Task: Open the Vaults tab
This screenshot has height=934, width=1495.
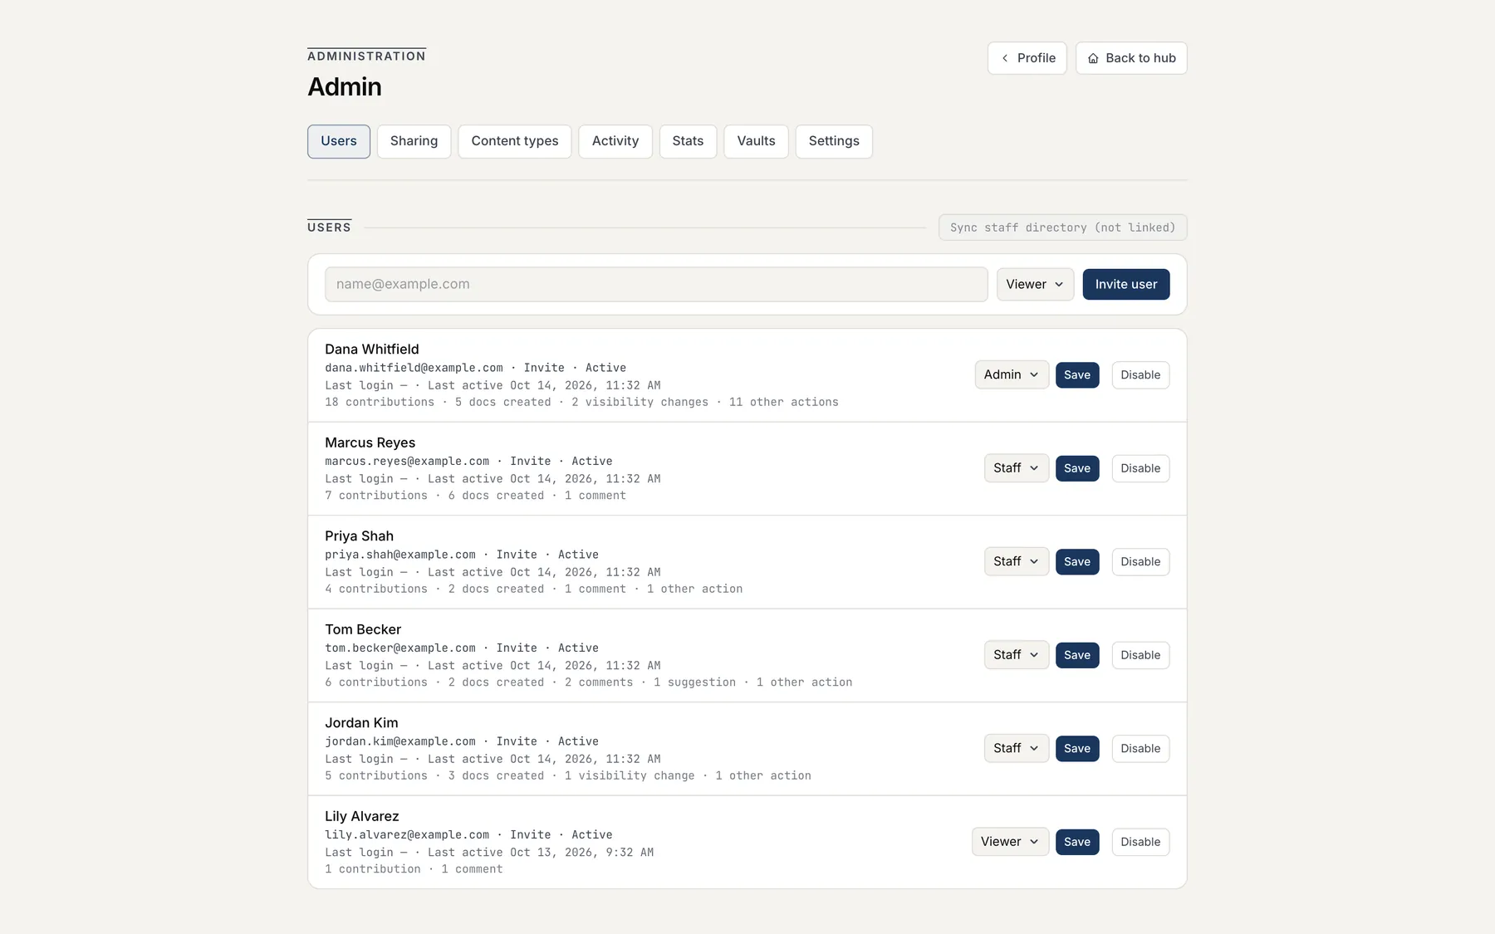Action: tap(756, 141)
